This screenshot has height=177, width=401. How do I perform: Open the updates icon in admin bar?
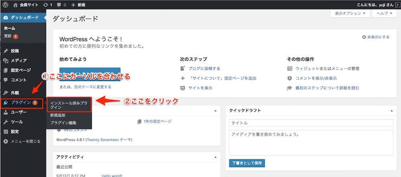[x=48, y=4]
